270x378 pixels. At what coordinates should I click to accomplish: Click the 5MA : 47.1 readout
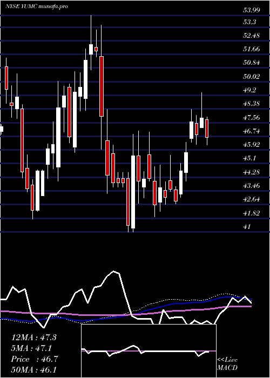click(x=32, y=348)
